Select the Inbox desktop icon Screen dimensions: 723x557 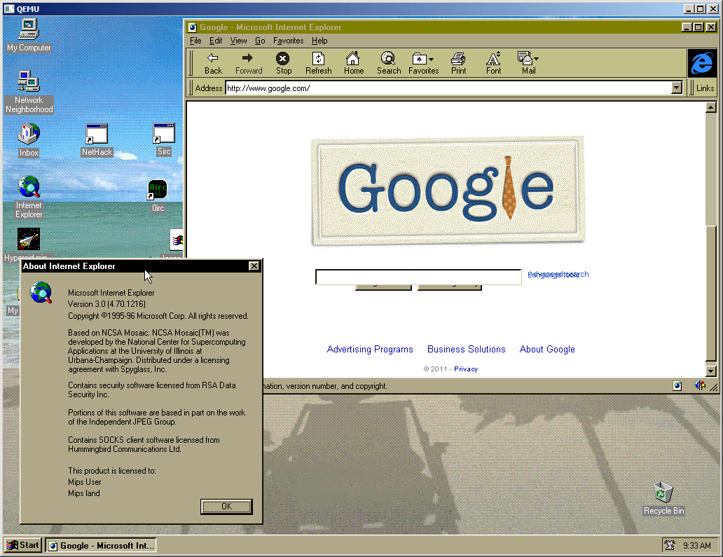pyautogui.click(x=29, y=140)
